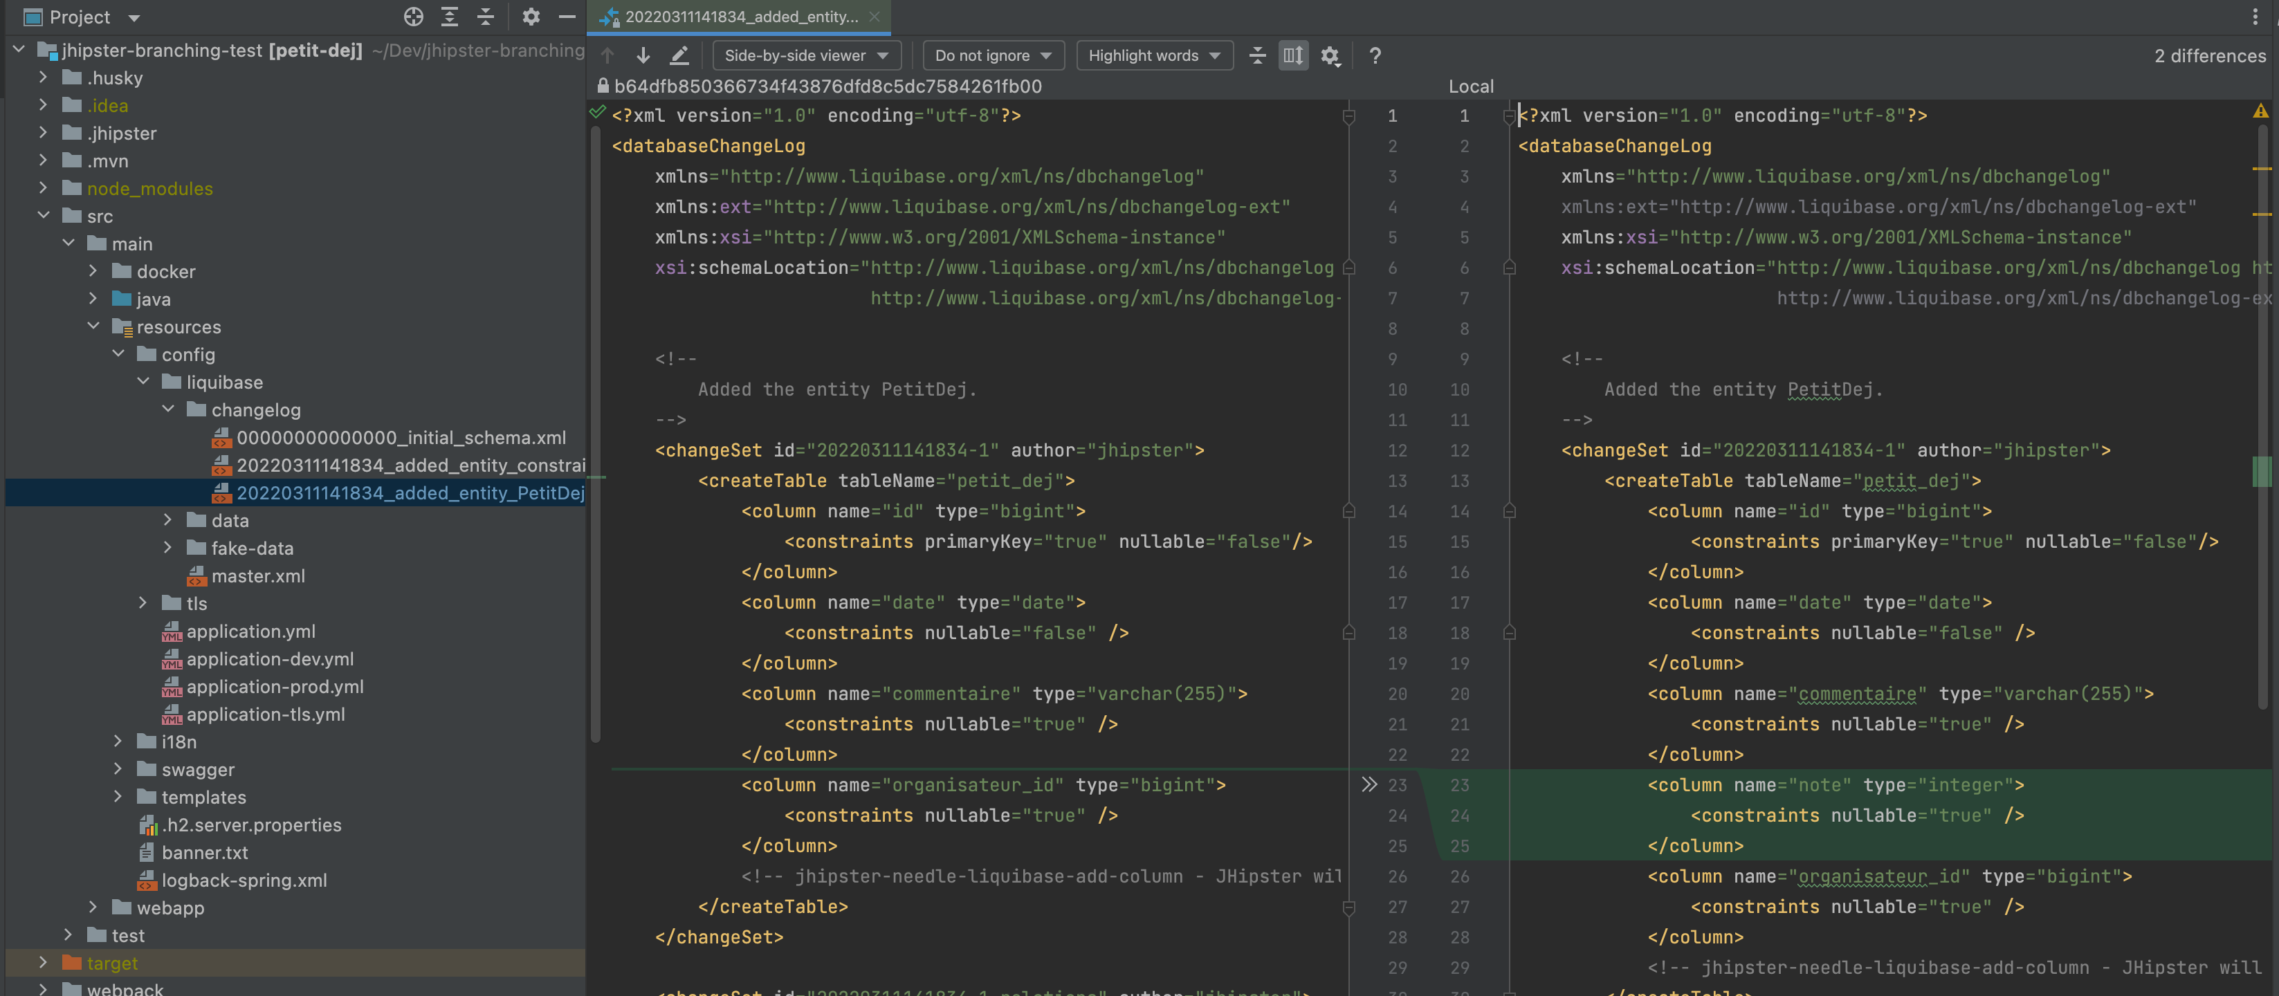This screenshot has width=2279, height=996.
Task: Open Highlight words dropdown
Action: click(1153, 56)
